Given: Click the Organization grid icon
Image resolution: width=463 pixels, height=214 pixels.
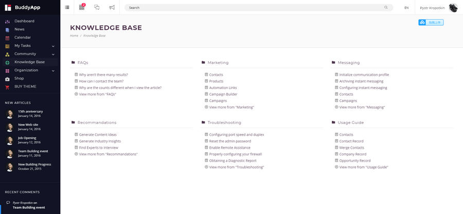Looking at the screenshot, I should pyautogui.click(x=7, y=71).
